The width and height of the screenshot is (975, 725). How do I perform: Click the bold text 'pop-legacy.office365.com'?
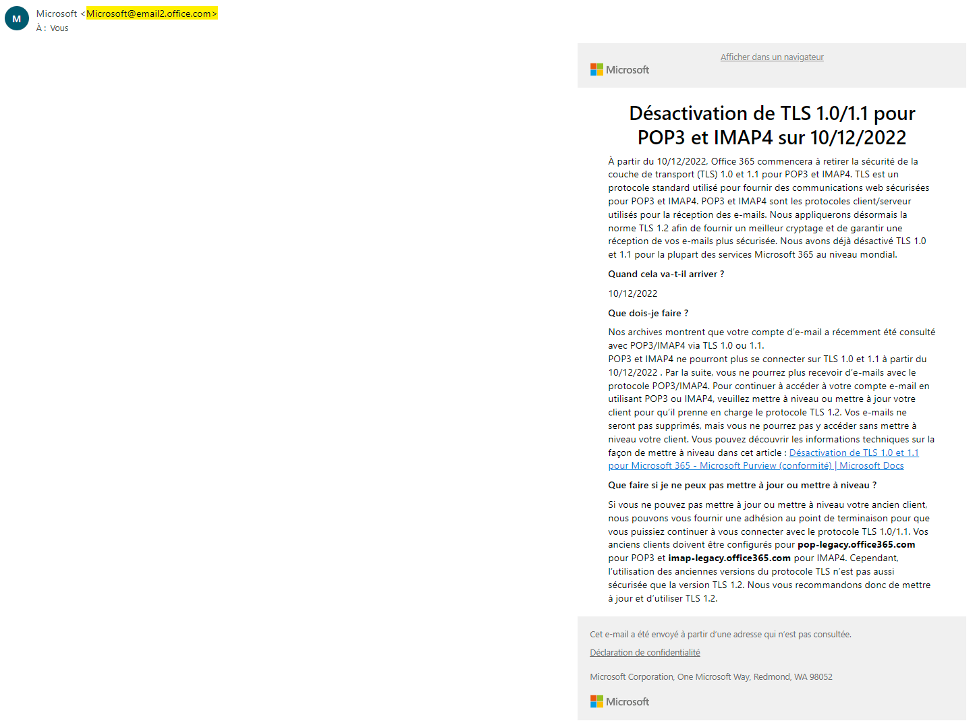856,544
